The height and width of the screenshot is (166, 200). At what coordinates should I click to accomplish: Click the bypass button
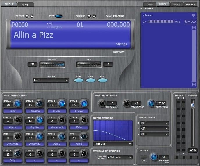click(x=190, y=22)
